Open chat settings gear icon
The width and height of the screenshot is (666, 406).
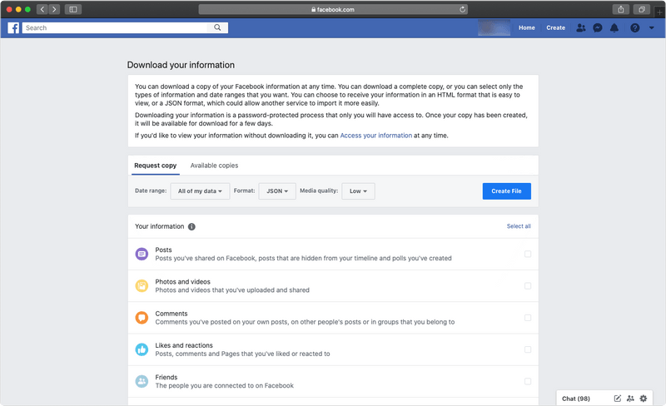[644, 399]
